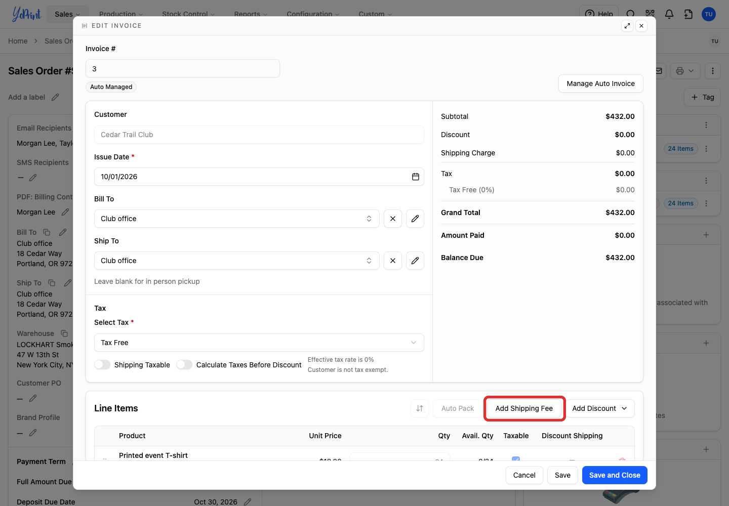The height and width of the screenshot is (506, 729).
Task: Clear the Ship To address selection
Action: click(x=393, y=261)
